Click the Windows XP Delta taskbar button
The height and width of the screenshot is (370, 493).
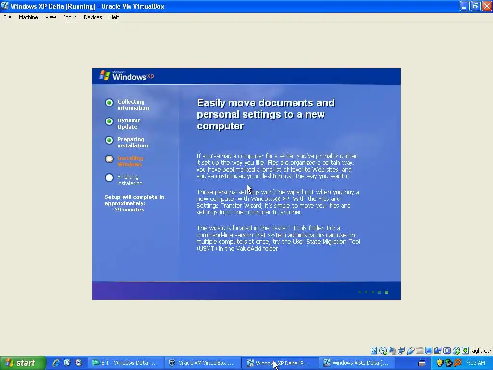280,363
